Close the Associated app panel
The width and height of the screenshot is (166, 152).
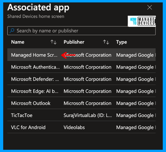pyautogui.click(x=149, y=7)
